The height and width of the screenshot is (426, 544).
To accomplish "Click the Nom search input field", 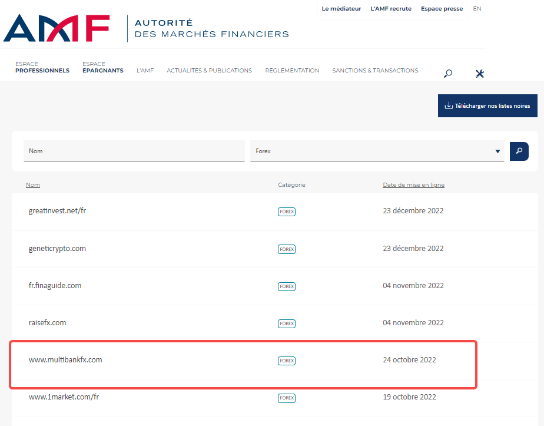I will coord(134,151).
